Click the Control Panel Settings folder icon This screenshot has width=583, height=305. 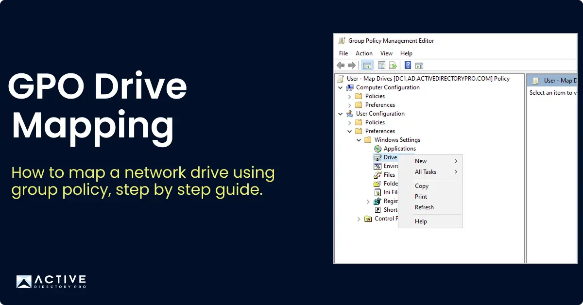pos(368,219)
